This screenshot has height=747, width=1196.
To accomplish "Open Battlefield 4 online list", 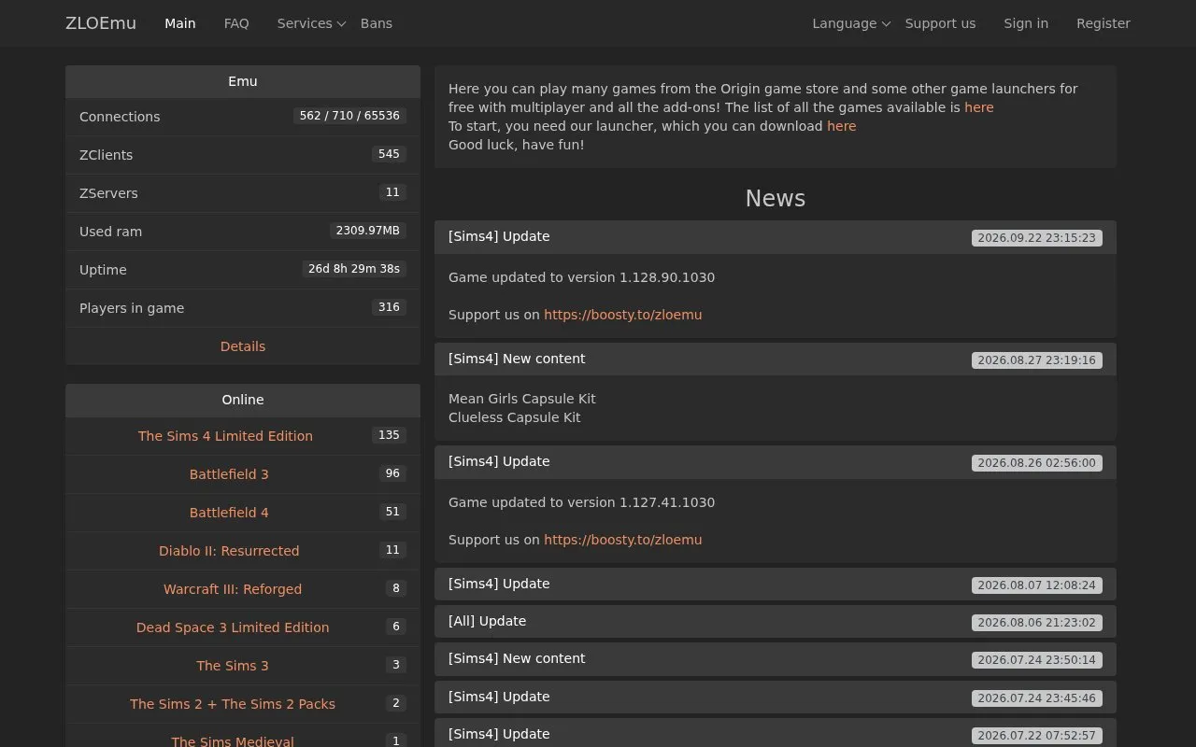I will point(229,513).
